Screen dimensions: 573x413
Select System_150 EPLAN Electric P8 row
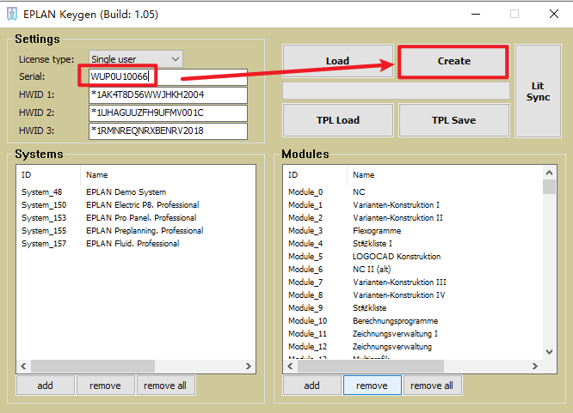point(136,204)
